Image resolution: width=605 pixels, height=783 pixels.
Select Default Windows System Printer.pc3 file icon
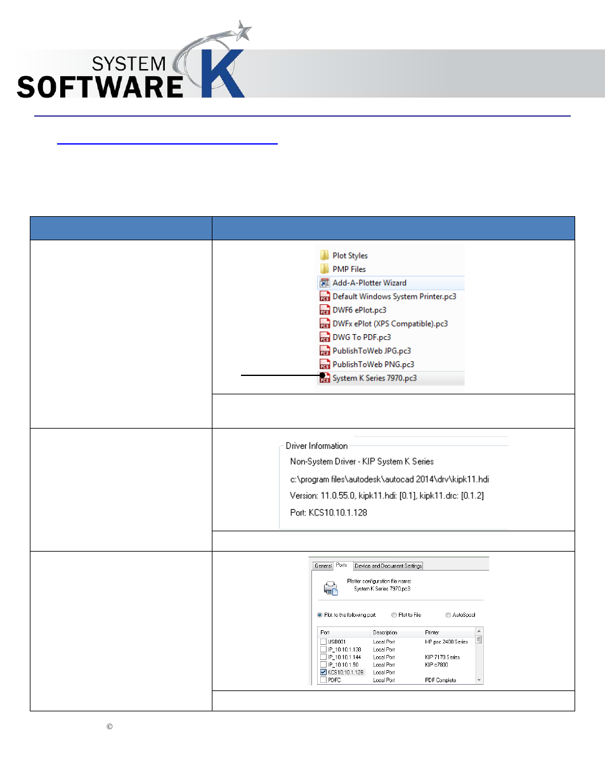pos(325,296)
